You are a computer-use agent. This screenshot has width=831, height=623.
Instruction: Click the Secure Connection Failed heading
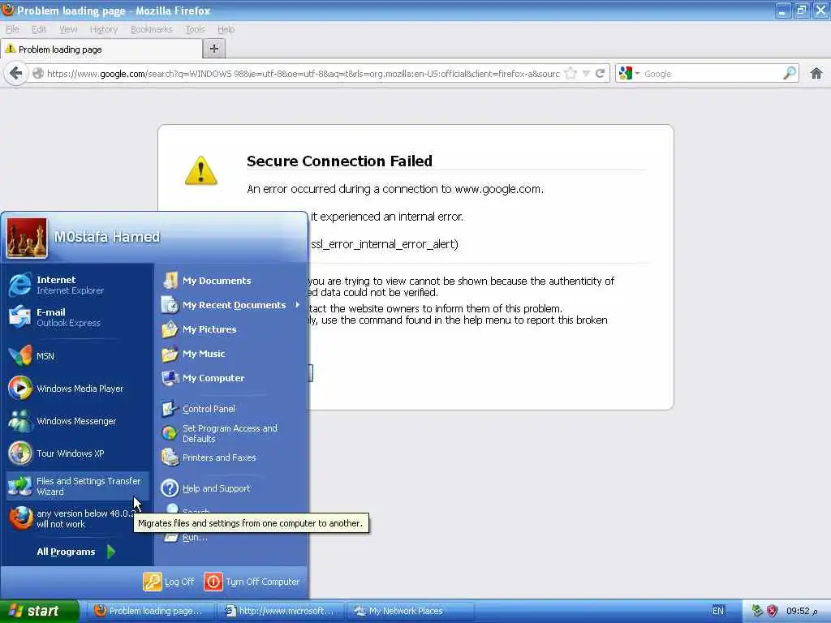coord(339,161)
